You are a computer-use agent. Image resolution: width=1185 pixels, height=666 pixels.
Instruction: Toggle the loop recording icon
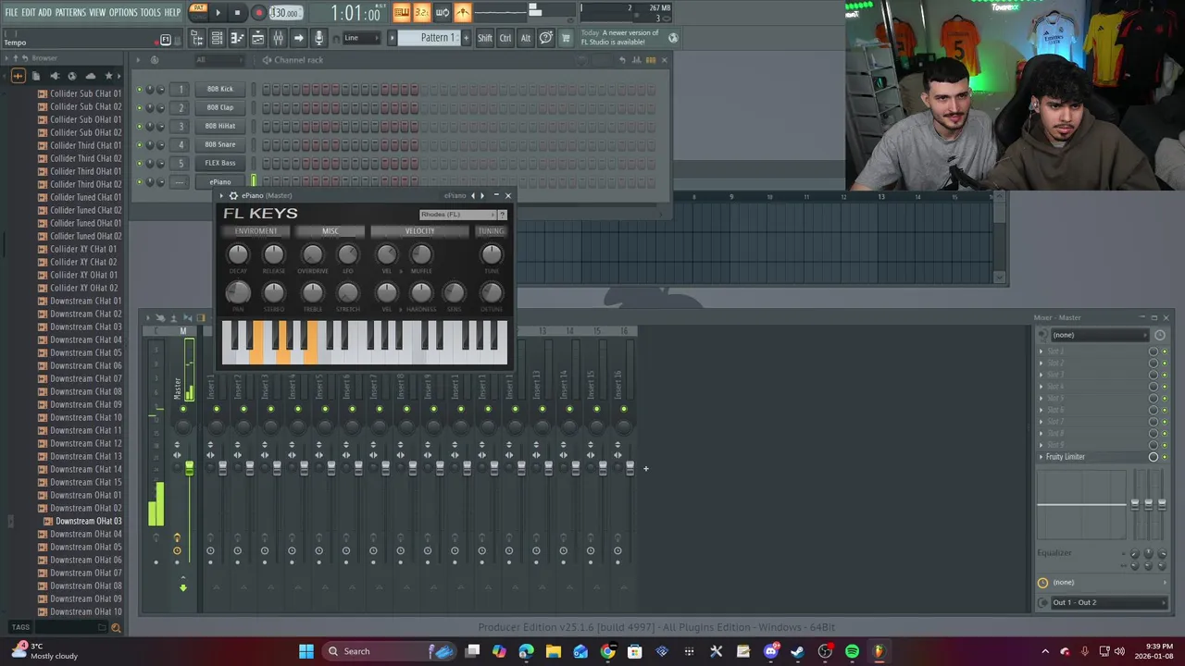tap(442, 12)
